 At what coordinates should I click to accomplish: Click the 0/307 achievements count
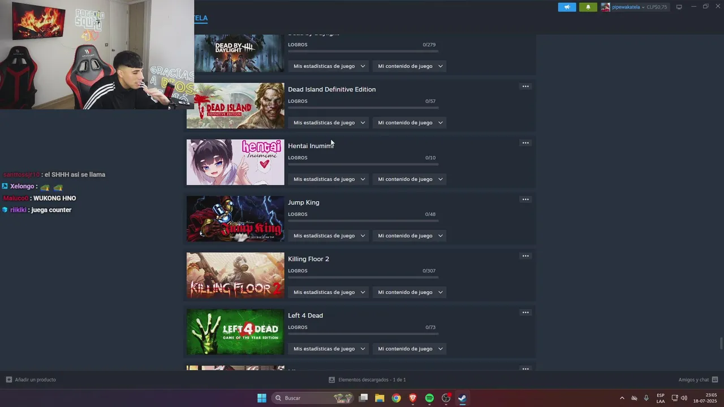point(429,271)
